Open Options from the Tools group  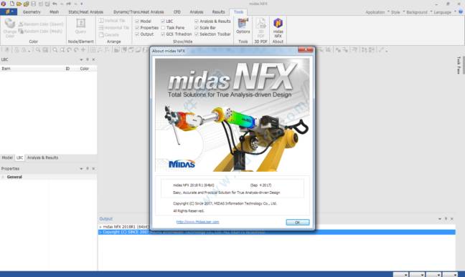pos(243,26)
